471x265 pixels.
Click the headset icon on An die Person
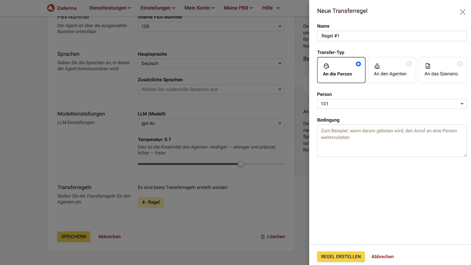pyautogui.click(x=326, y=66)
